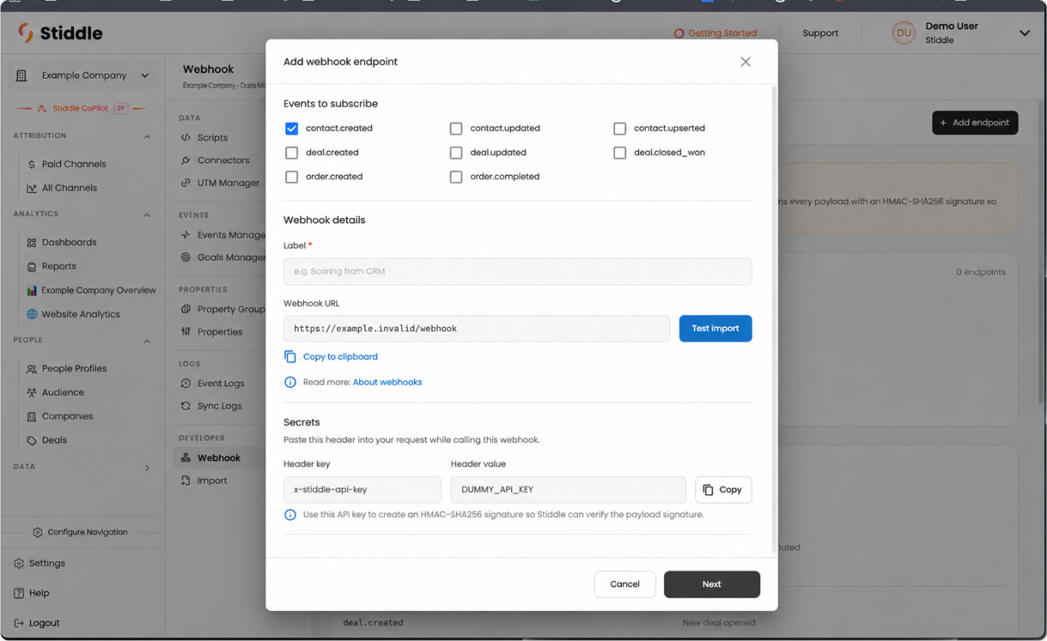Click the Event Logs history icon

(186, 383)
